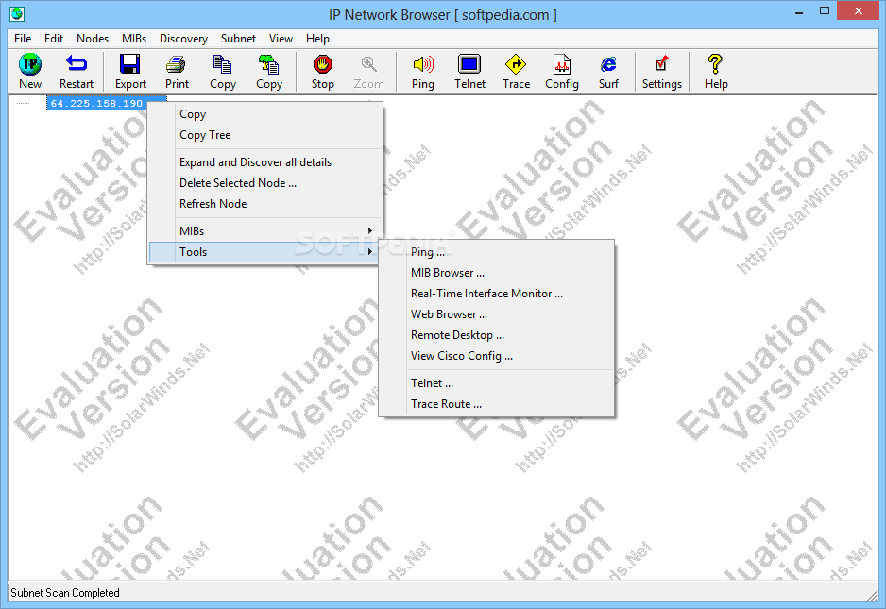This screenshot has width=886, height=609.
Task: Select Delete Selected Node entry
Action: point(265,183)
